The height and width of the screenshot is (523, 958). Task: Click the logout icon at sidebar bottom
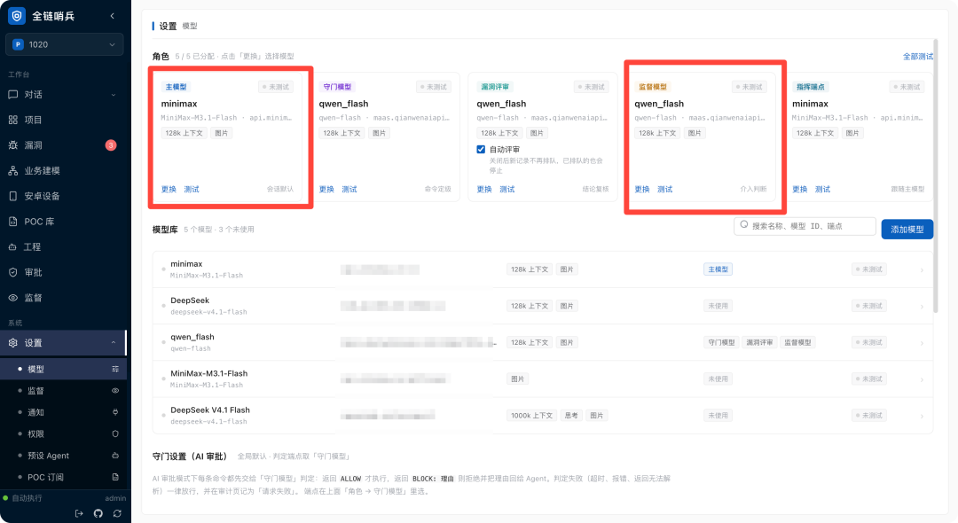79,514
